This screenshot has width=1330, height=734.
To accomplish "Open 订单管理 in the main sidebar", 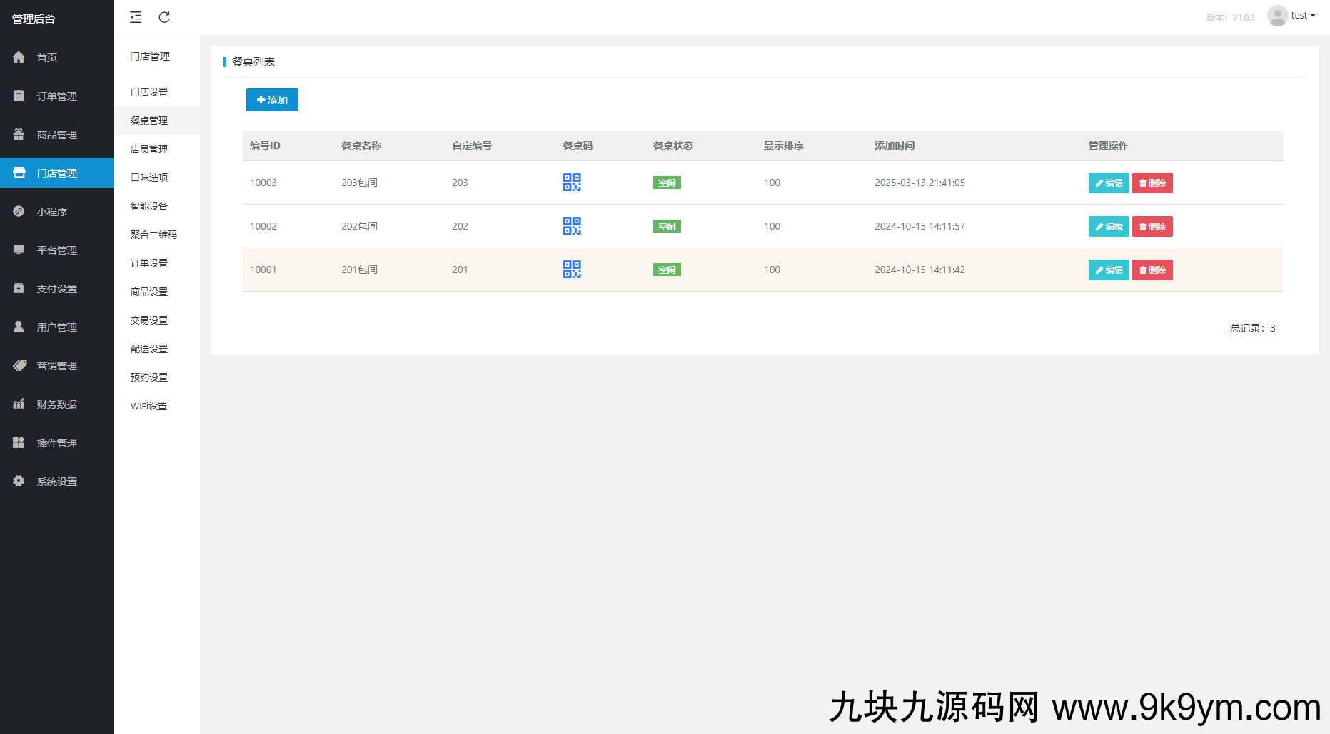I will pos(57,96).
